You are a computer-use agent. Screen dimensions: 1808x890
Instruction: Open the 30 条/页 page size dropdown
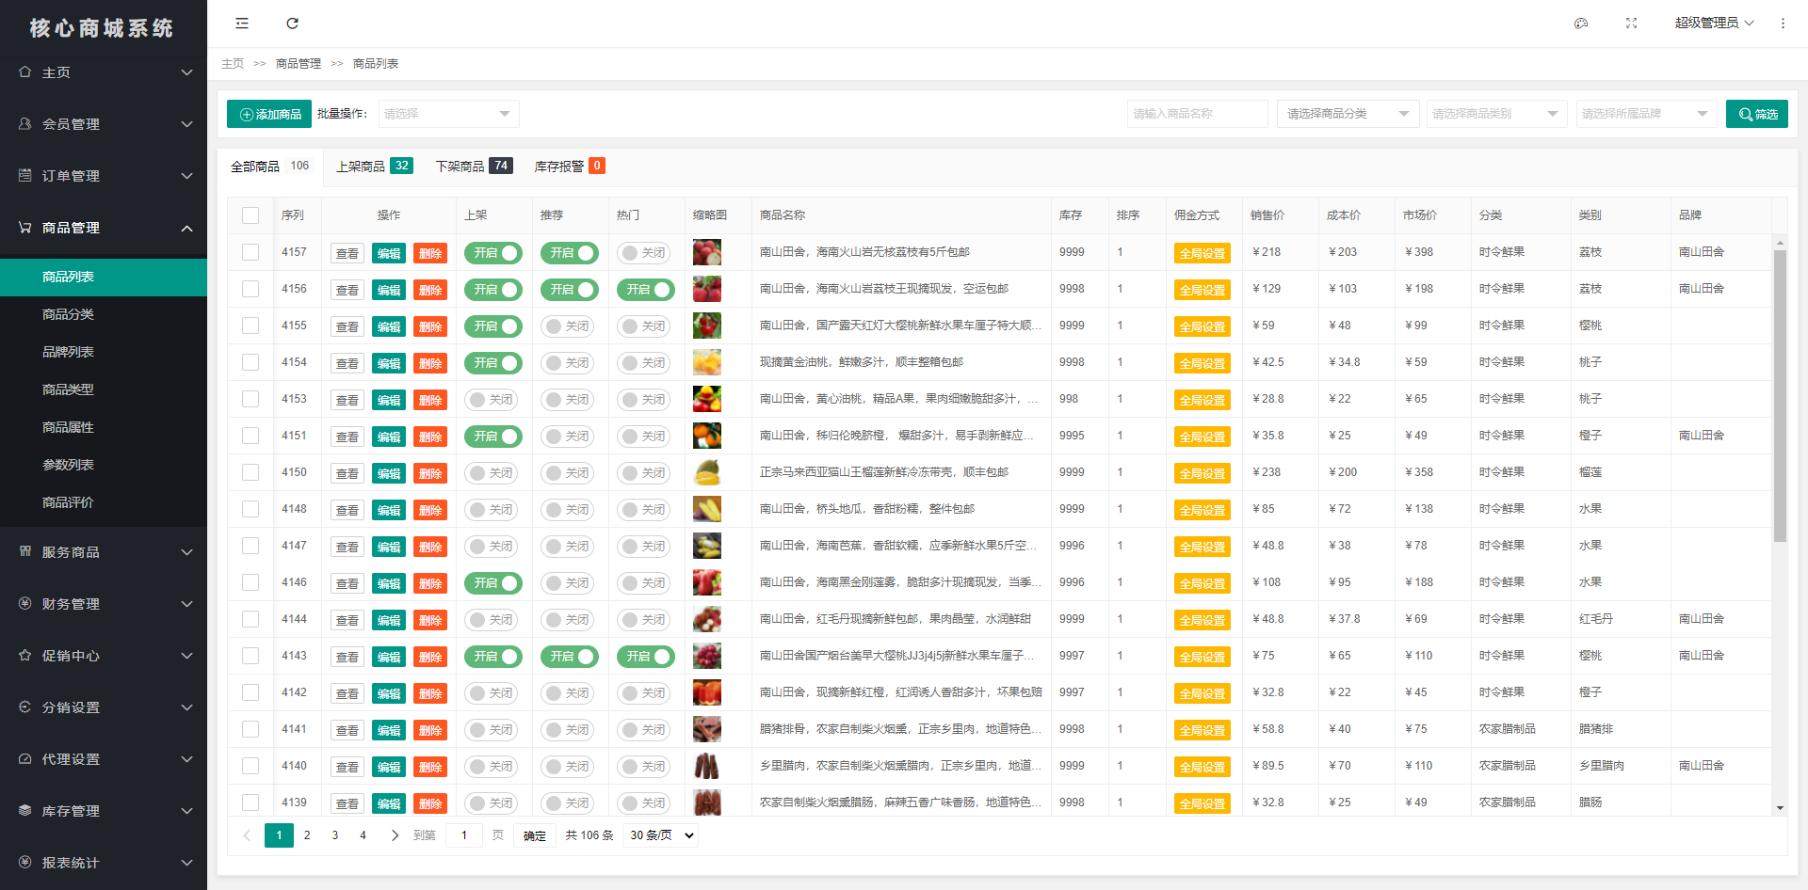[661, 835]
